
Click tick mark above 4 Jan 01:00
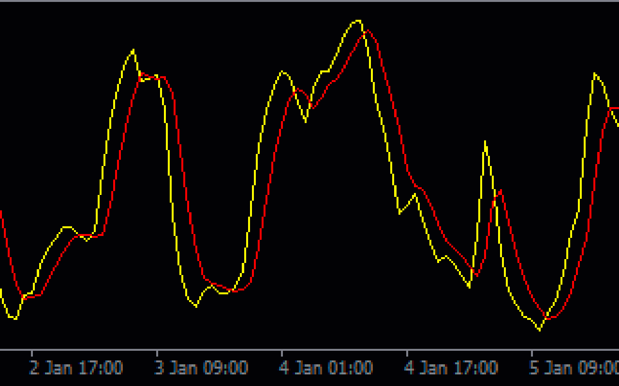pyautogui.click(x=282, y=353)
